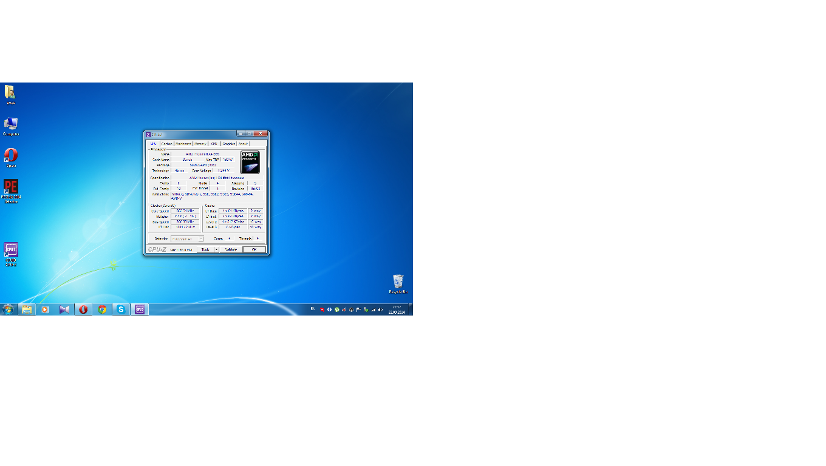Screen dimensions: 826x466
Task: Click the Revision value field
Action: click(255, 189)
